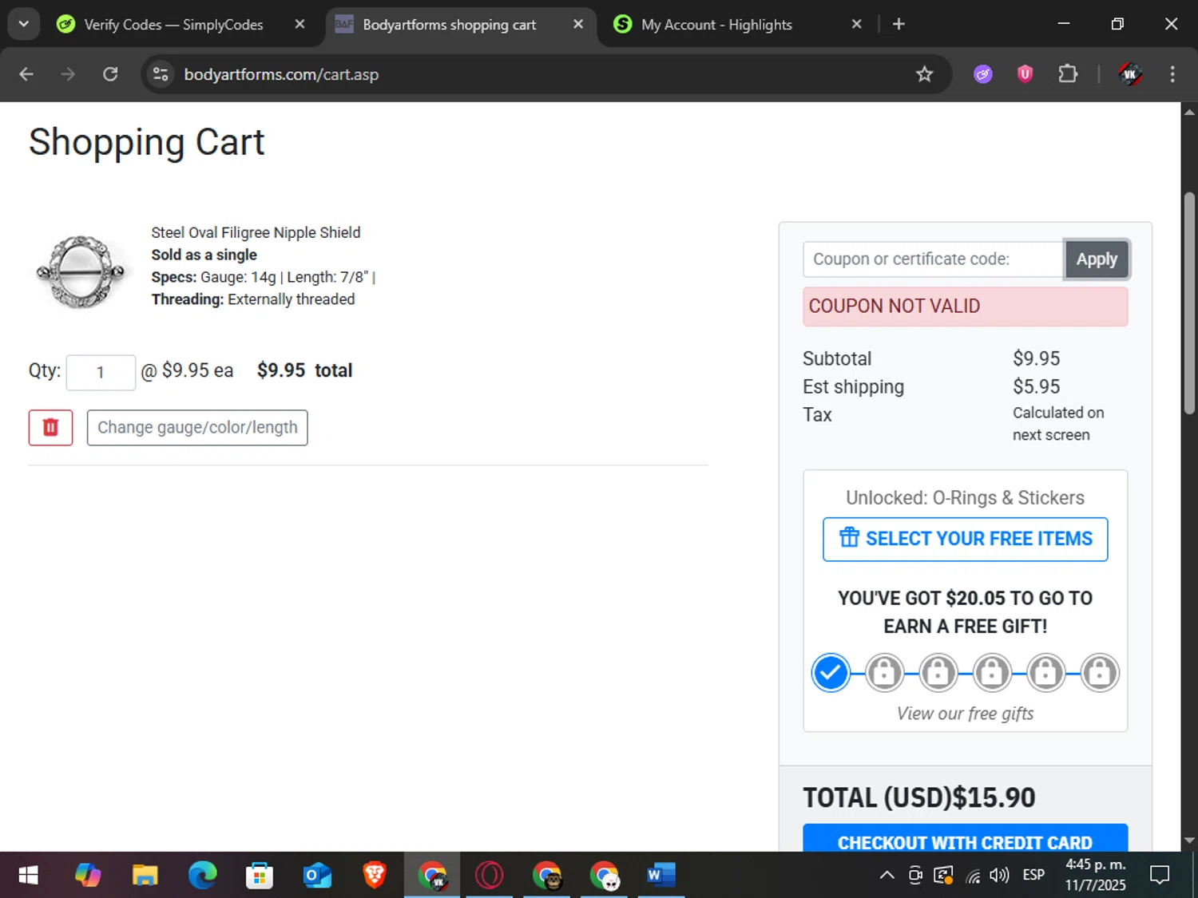Click the TOTAL (USD)$15.90 text
The image size is (1198, 898).
click(918, 797)
